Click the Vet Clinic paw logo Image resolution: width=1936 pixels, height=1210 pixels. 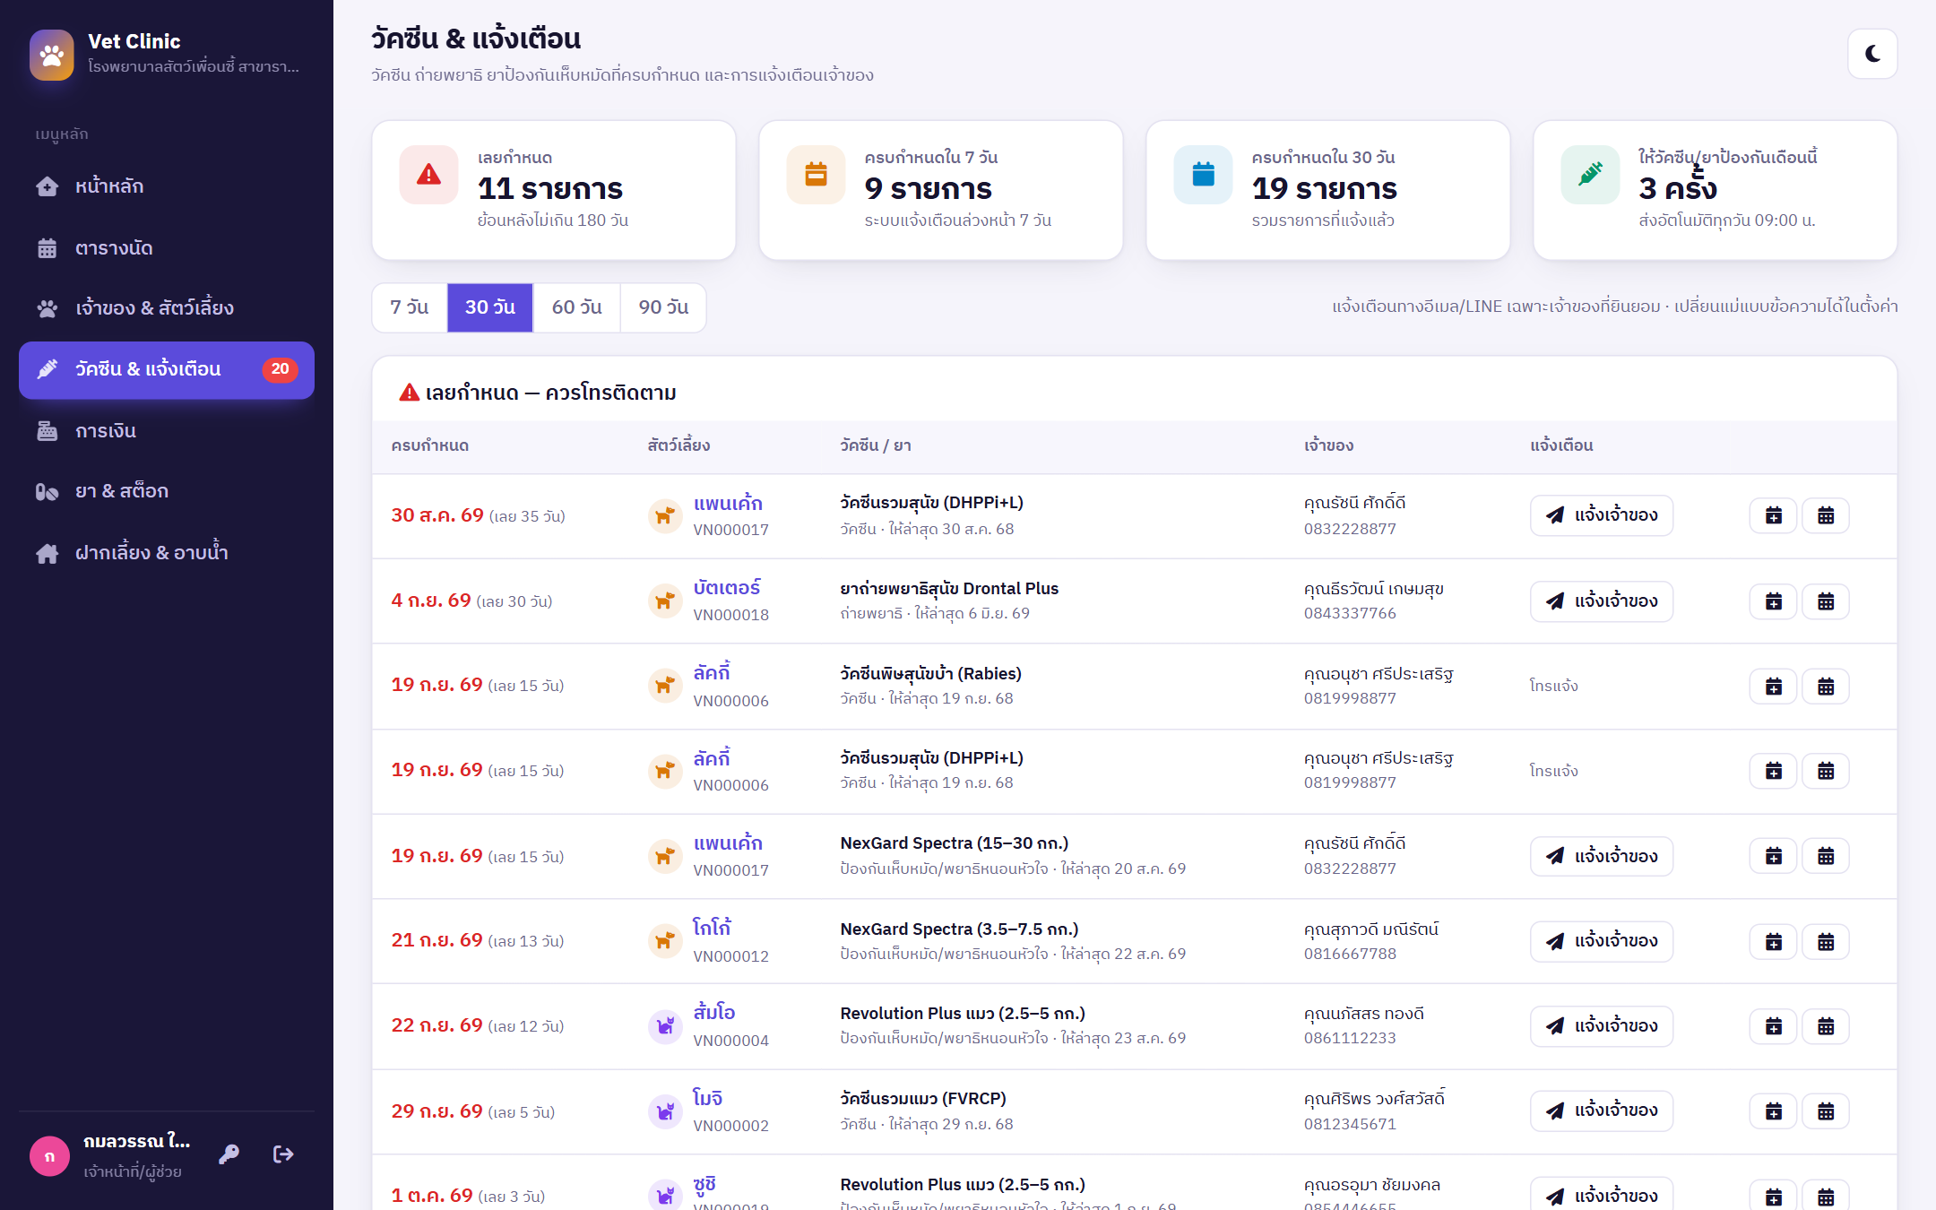point(52,55)
